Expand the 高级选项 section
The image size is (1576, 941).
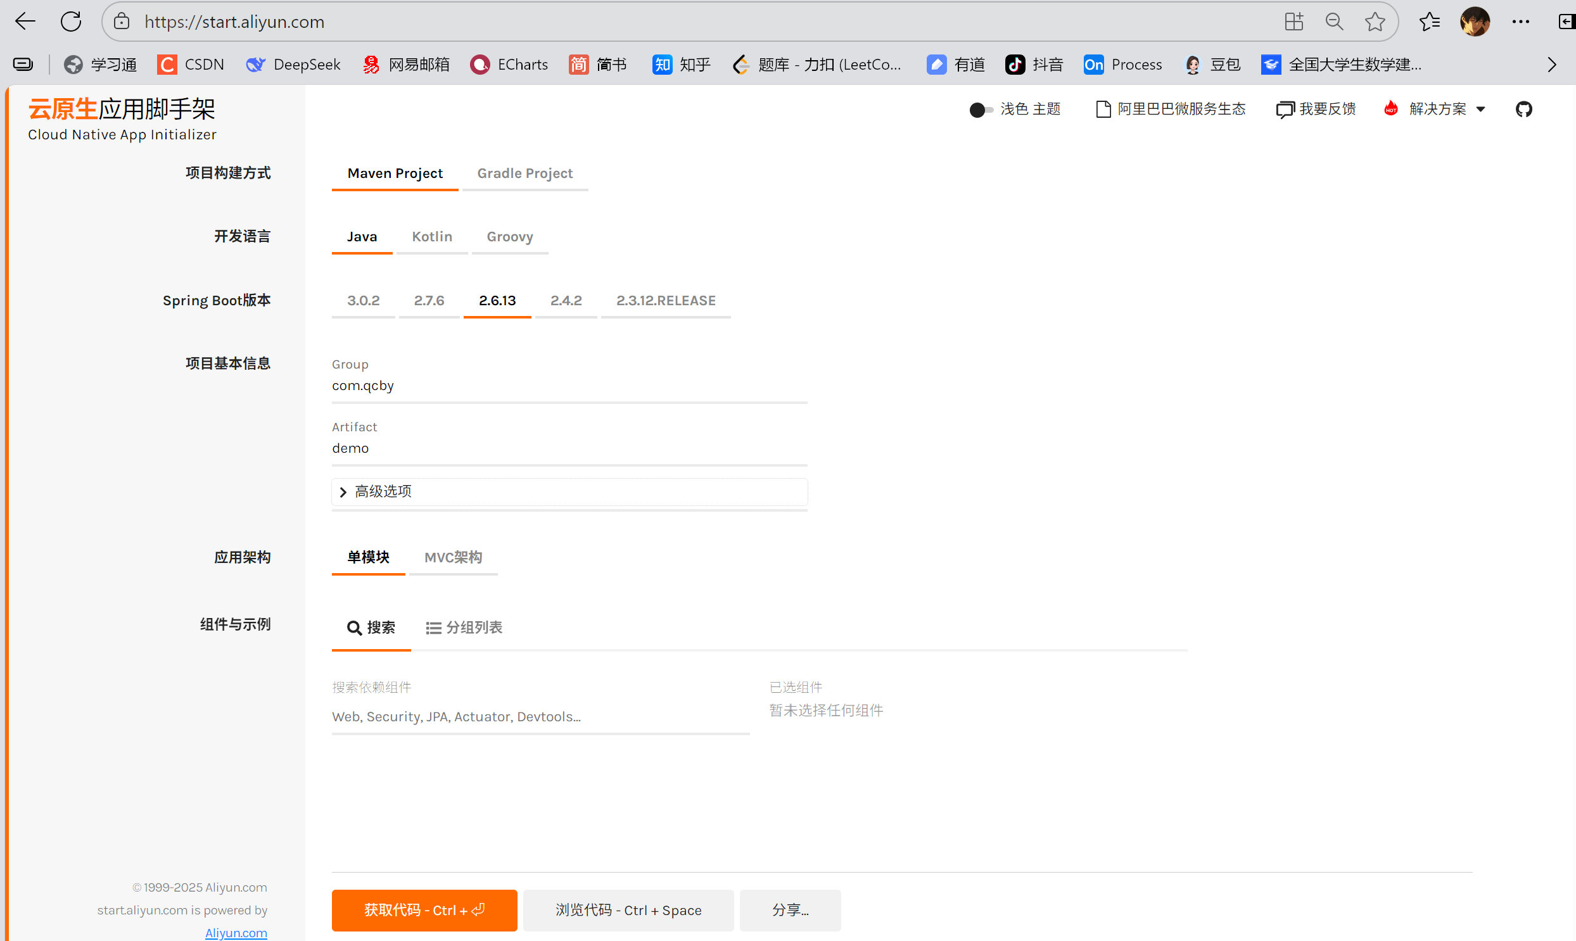point(569,492)
